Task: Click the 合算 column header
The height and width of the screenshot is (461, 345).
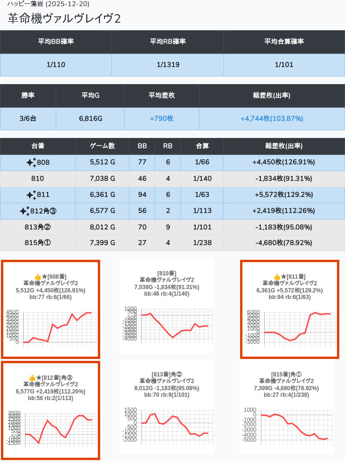Action: 202,146
